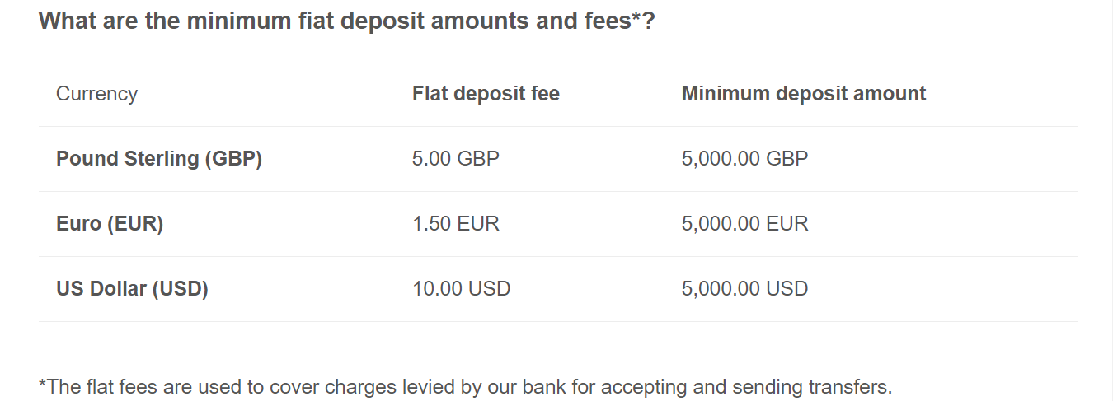Screen dimensions: 1113x401
Task: Click the Pound Sterling (GBP) row label
Action: (159, 159)
